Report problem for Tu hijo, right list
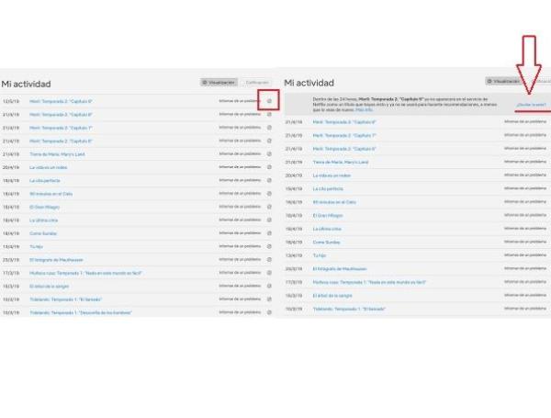This screenshot has height=418, width=551. pos(525,254)
